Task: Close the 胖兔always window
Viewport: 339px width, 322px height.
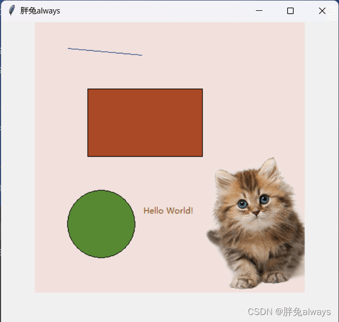Action: 322,11
